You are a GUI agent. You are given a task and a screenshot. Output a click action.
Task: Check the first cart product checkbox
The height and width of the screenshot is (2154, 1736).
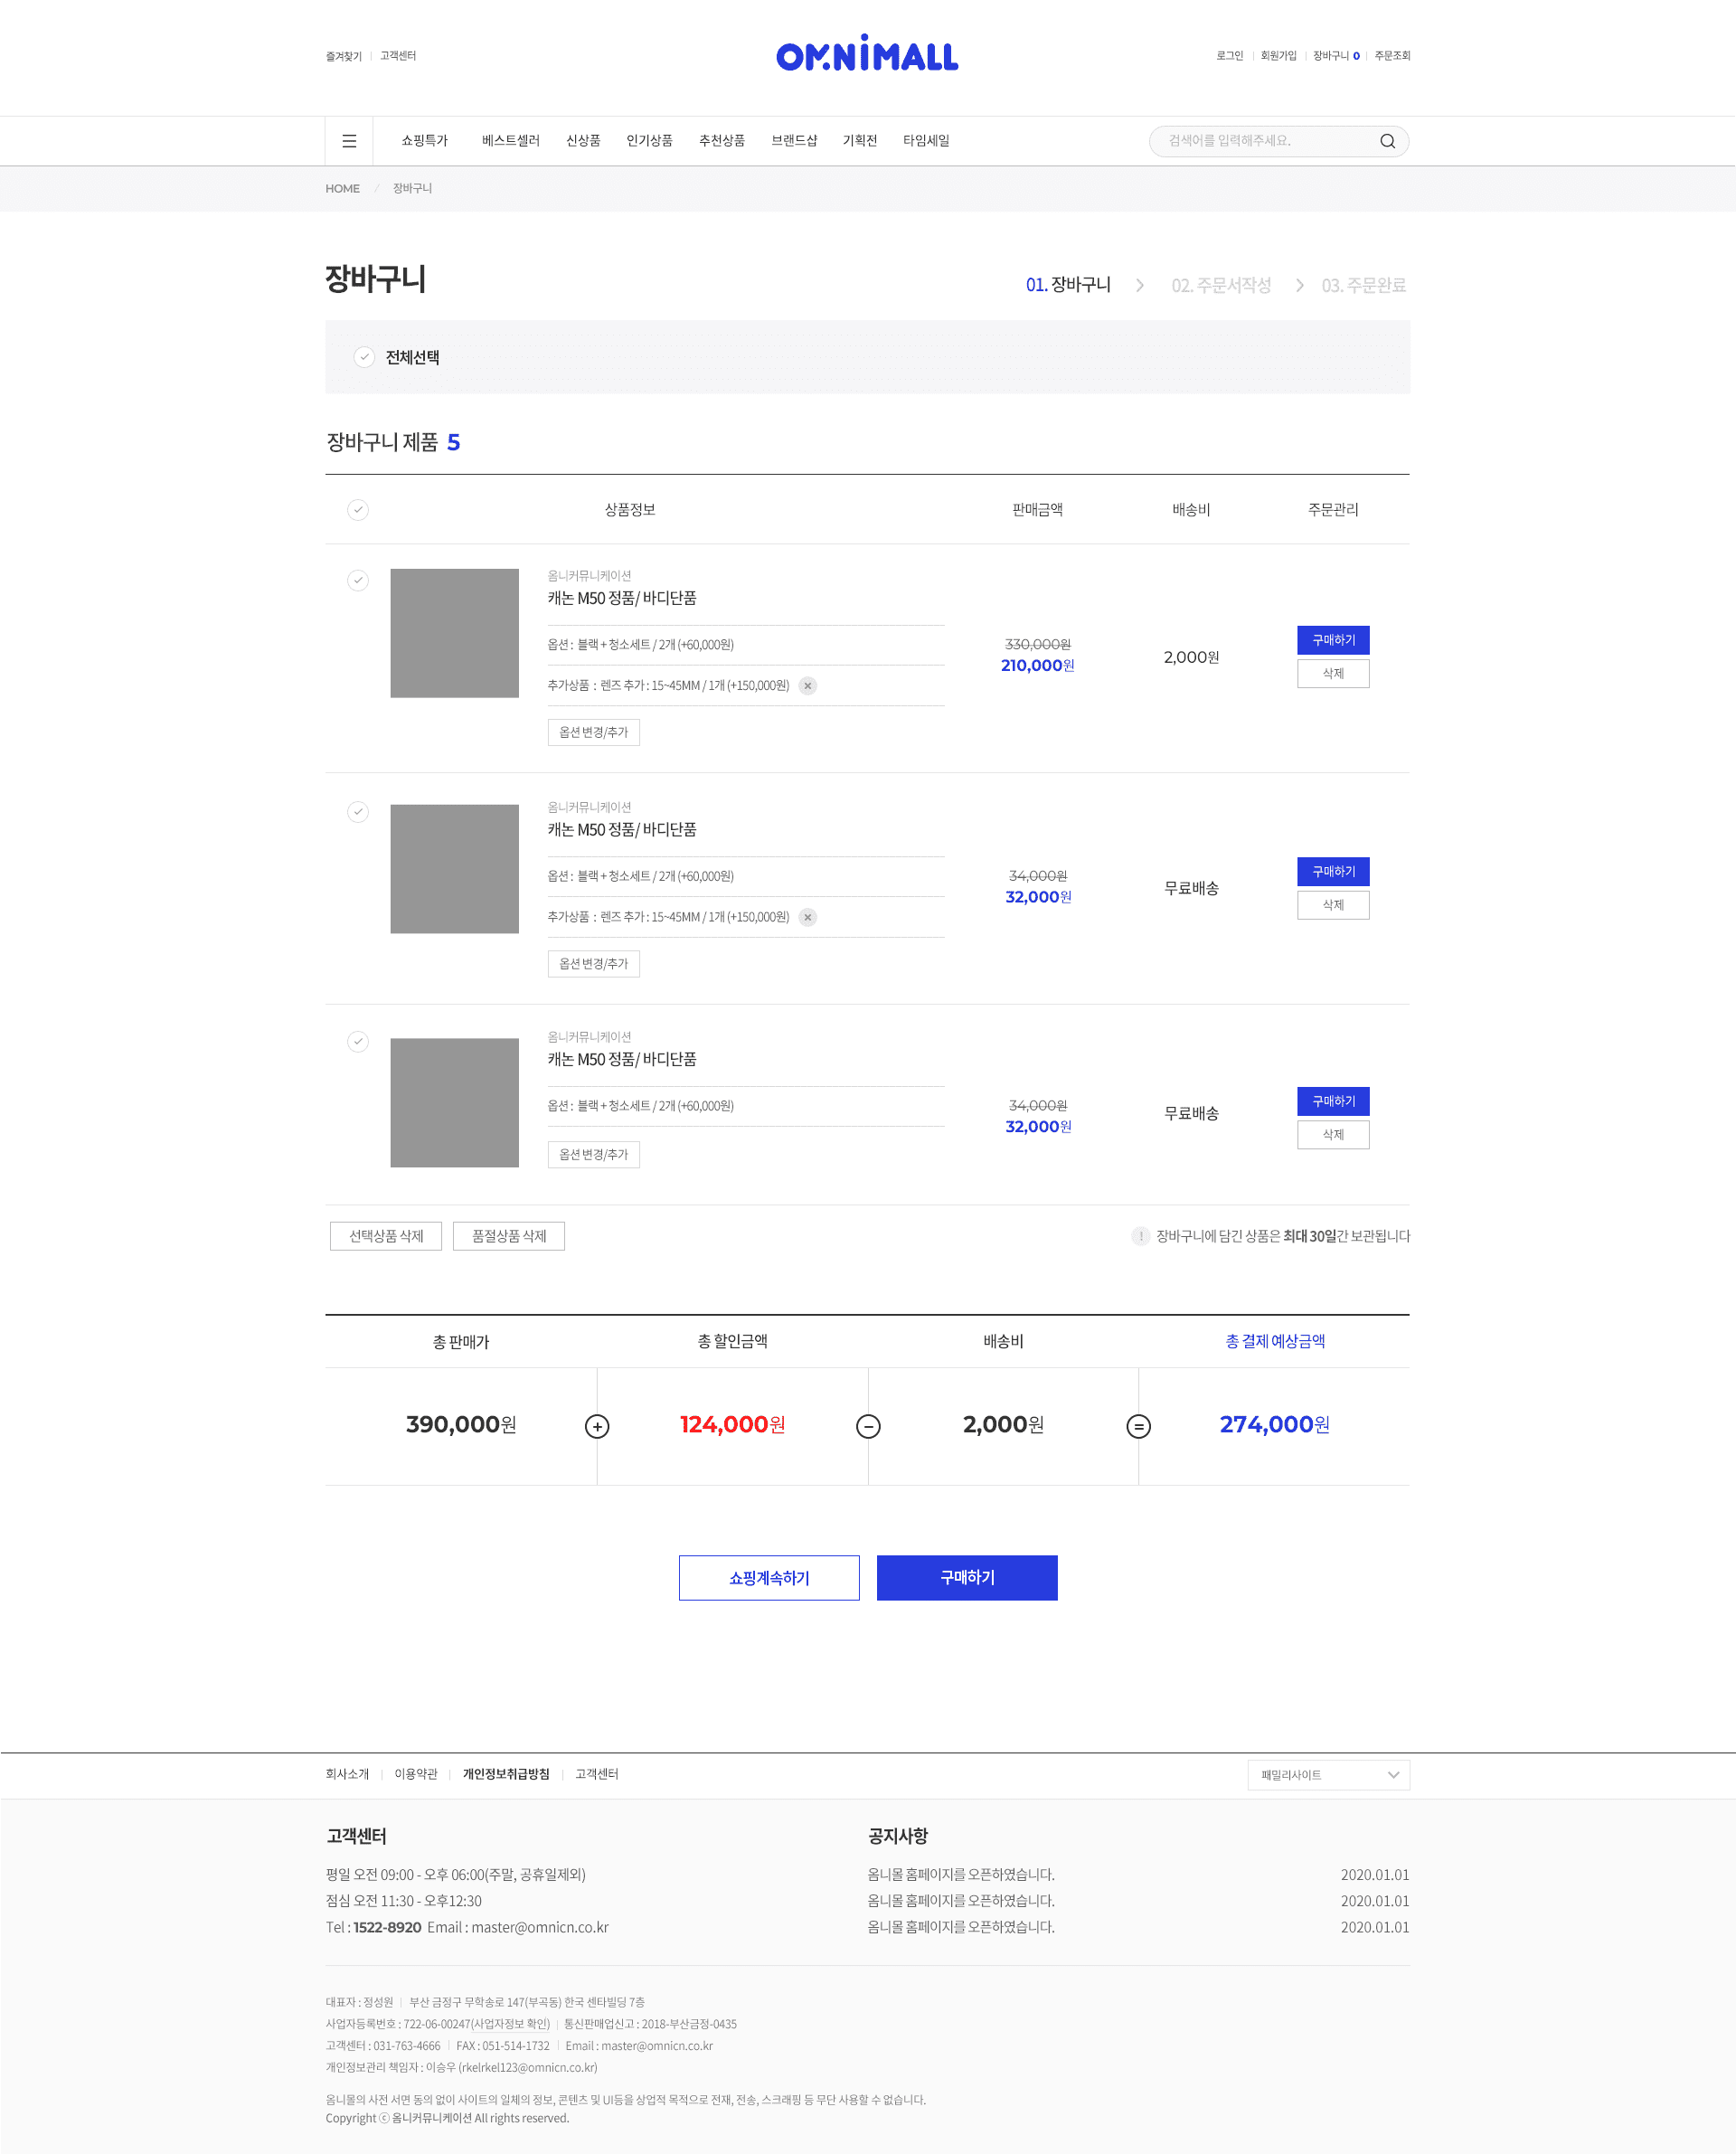358,580
